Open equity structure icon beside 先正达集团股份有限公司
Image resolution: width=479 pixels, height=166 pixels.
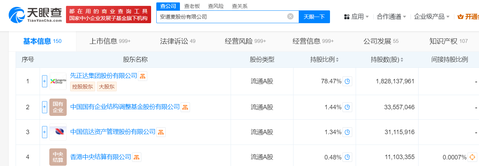(x=142, y=76)
